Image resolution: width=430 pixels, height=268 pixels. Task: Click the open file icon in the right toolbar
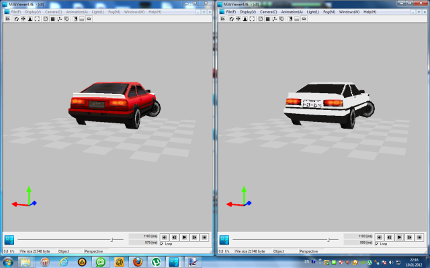(222, 19)
